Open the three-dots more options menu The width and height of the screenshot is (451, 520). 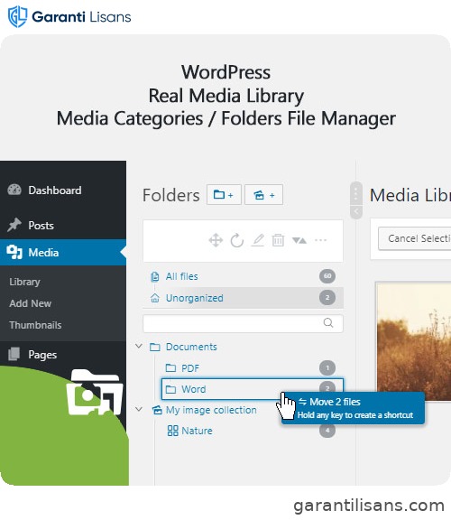tap(320, 240)
